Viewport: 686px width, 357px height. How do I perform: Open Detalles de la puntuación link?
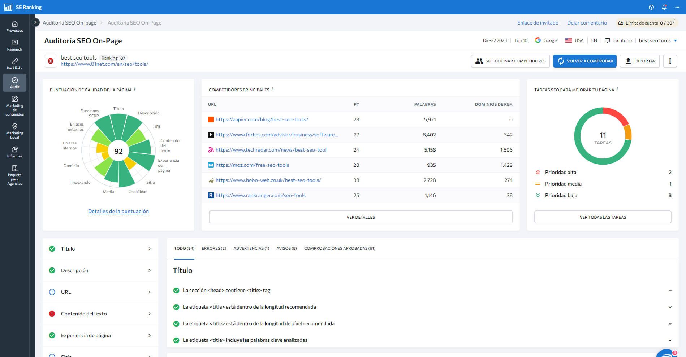point(118,211)
